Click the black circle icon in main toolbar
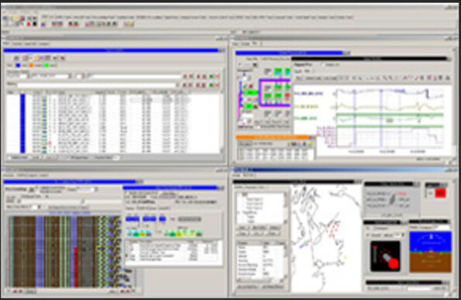 click(35, 24)
